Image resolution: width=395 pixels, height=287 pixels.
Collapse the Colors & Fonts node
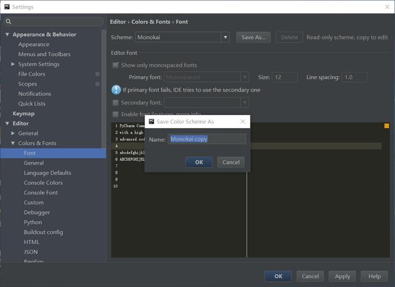13,143
